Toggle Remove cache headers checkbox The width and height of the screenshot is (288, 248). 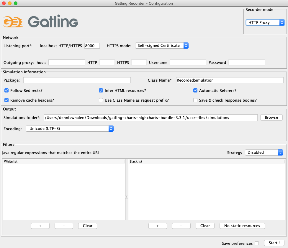point(6,100)
